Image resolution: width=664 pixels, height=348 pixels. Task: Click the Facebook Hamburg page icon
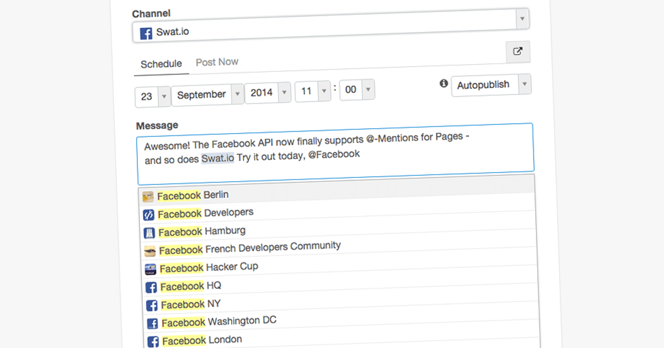149,233
